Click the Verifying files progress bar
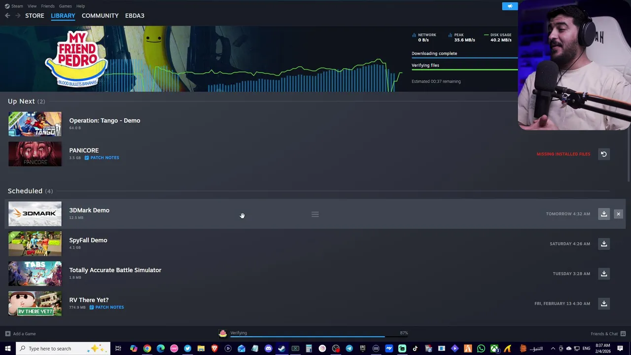This screenshot has width=631, height=355. click(x=465, y=70)
